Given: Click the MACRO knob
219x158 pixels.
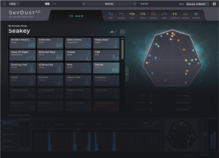Looking at the screenshot, I should pyautogui.click(x=156, y=125).
